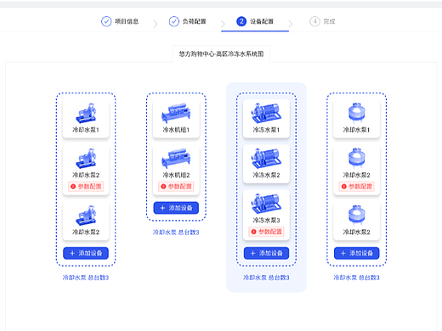Open 参数配置 warning under pump-icon 冷却水泵2
The image size is (442, 331).
tap(86, 187)
